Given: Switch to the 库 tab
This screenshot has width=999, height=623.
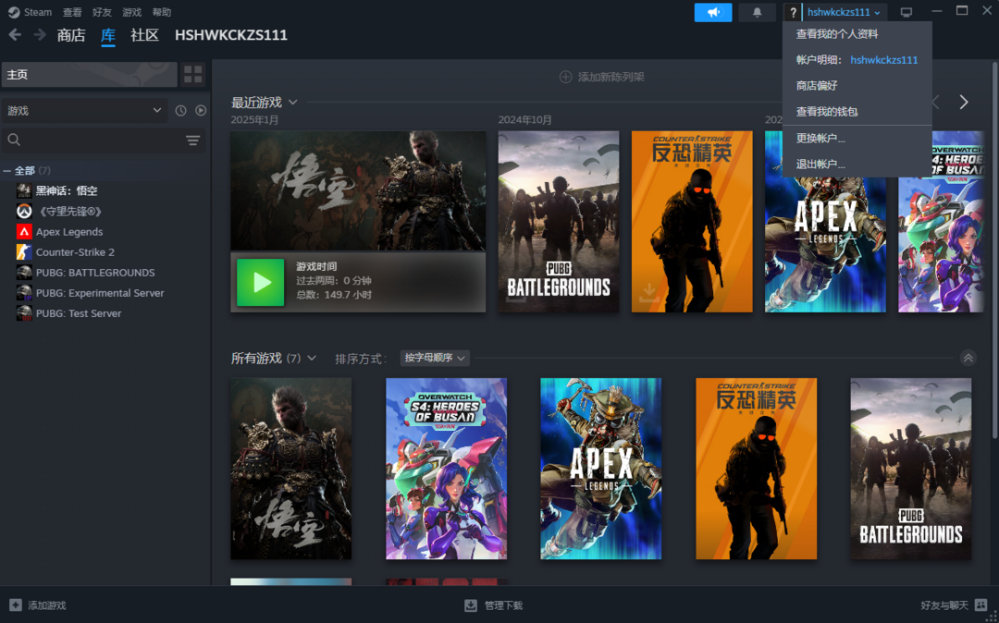Looking at the screenshot, I should (108, 35).
